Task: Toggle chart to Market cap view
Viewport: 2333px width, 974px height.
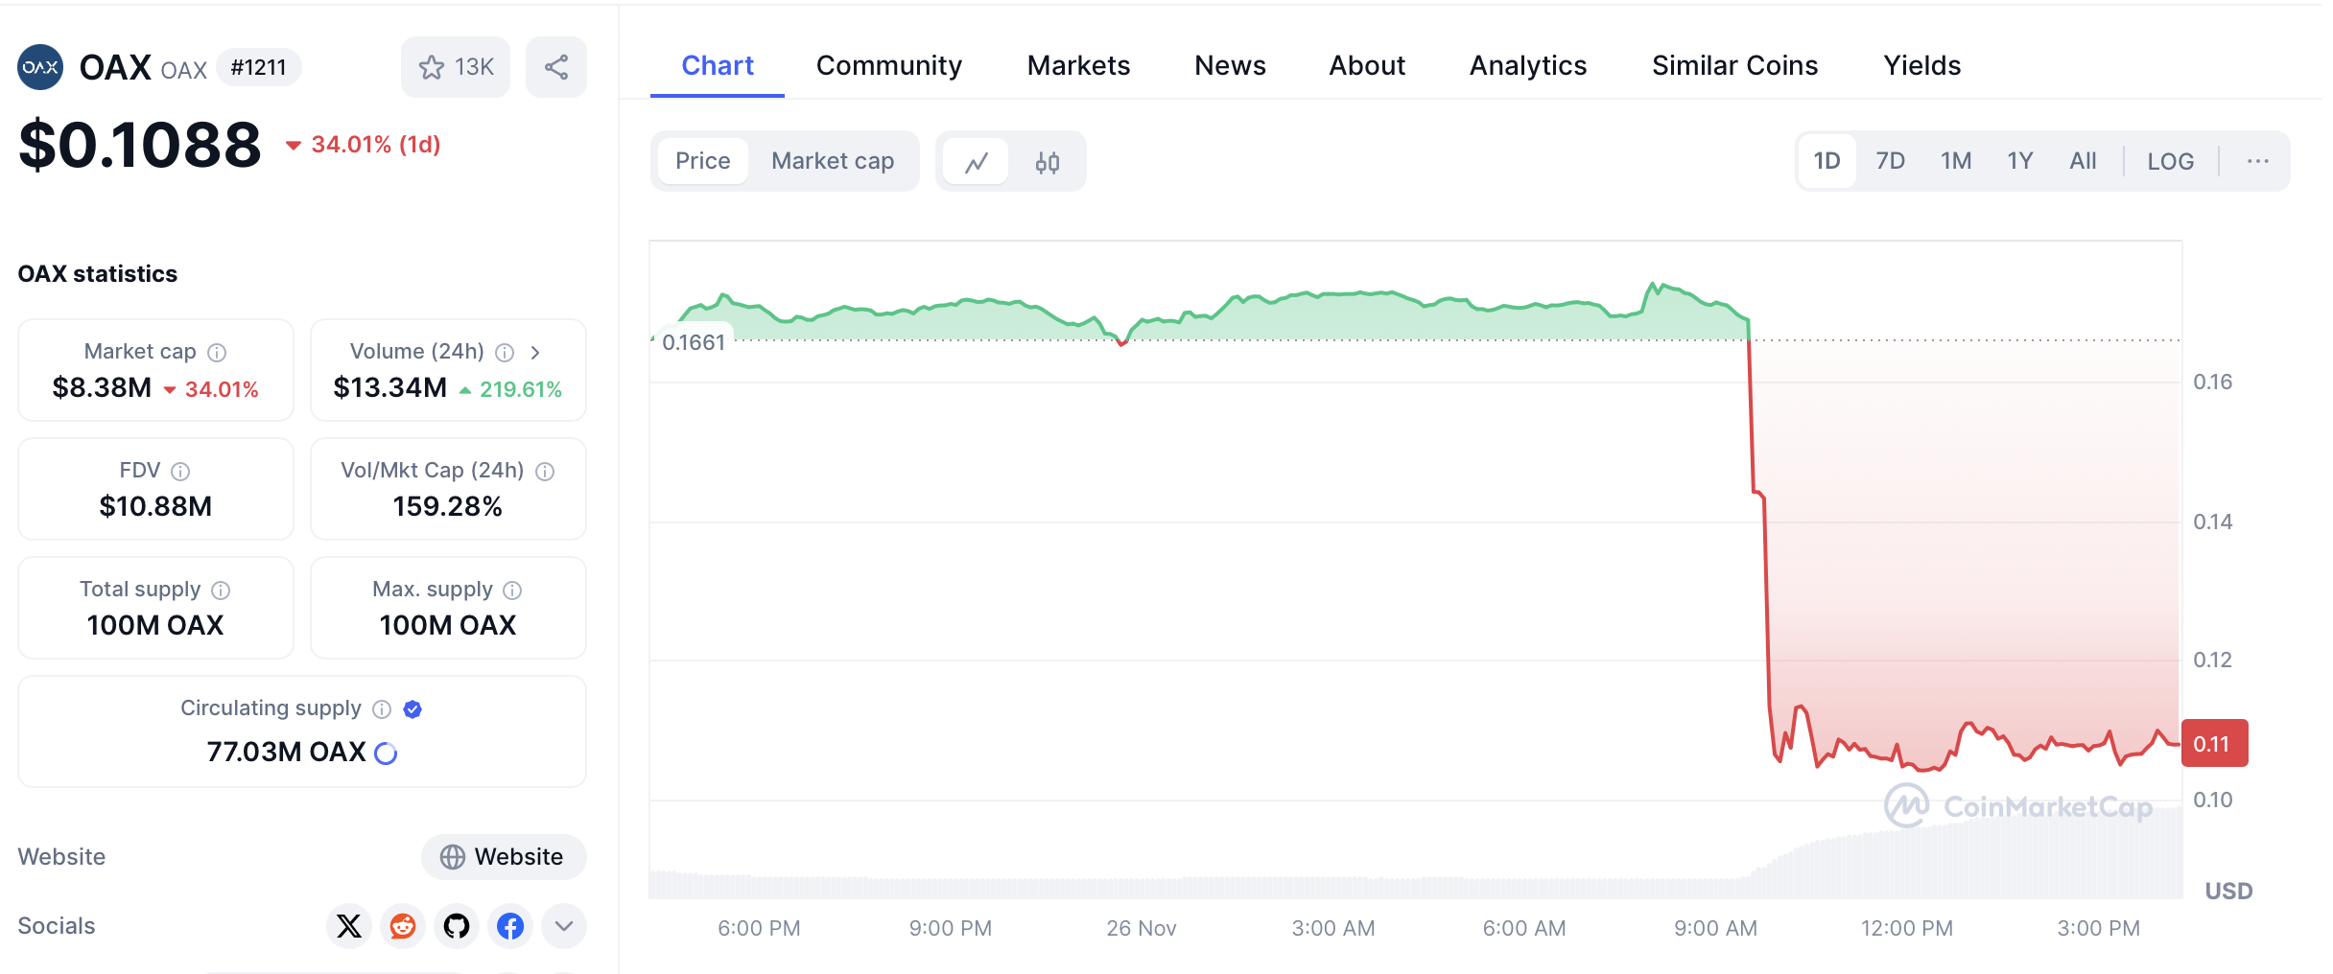Action: [832, 161]
